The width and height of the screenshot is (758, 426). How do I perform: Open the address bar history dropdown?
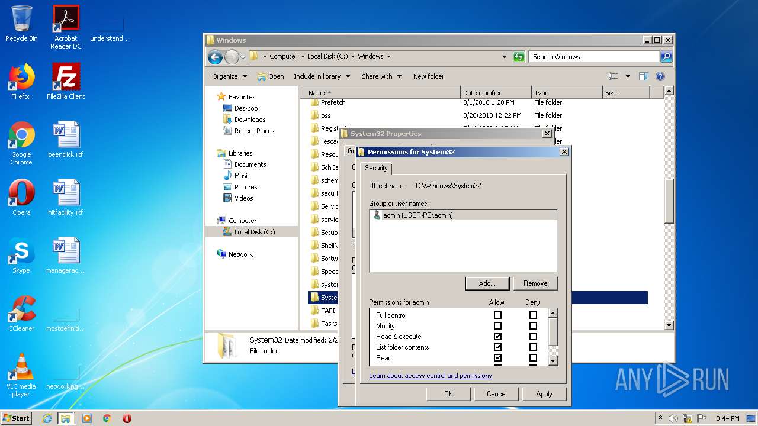tap(504, 57)
